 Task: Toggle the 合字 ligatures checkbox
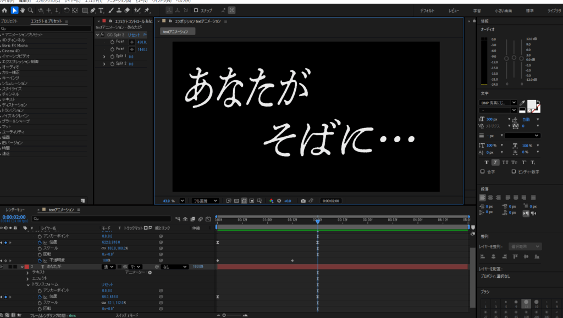pos(483,171)
